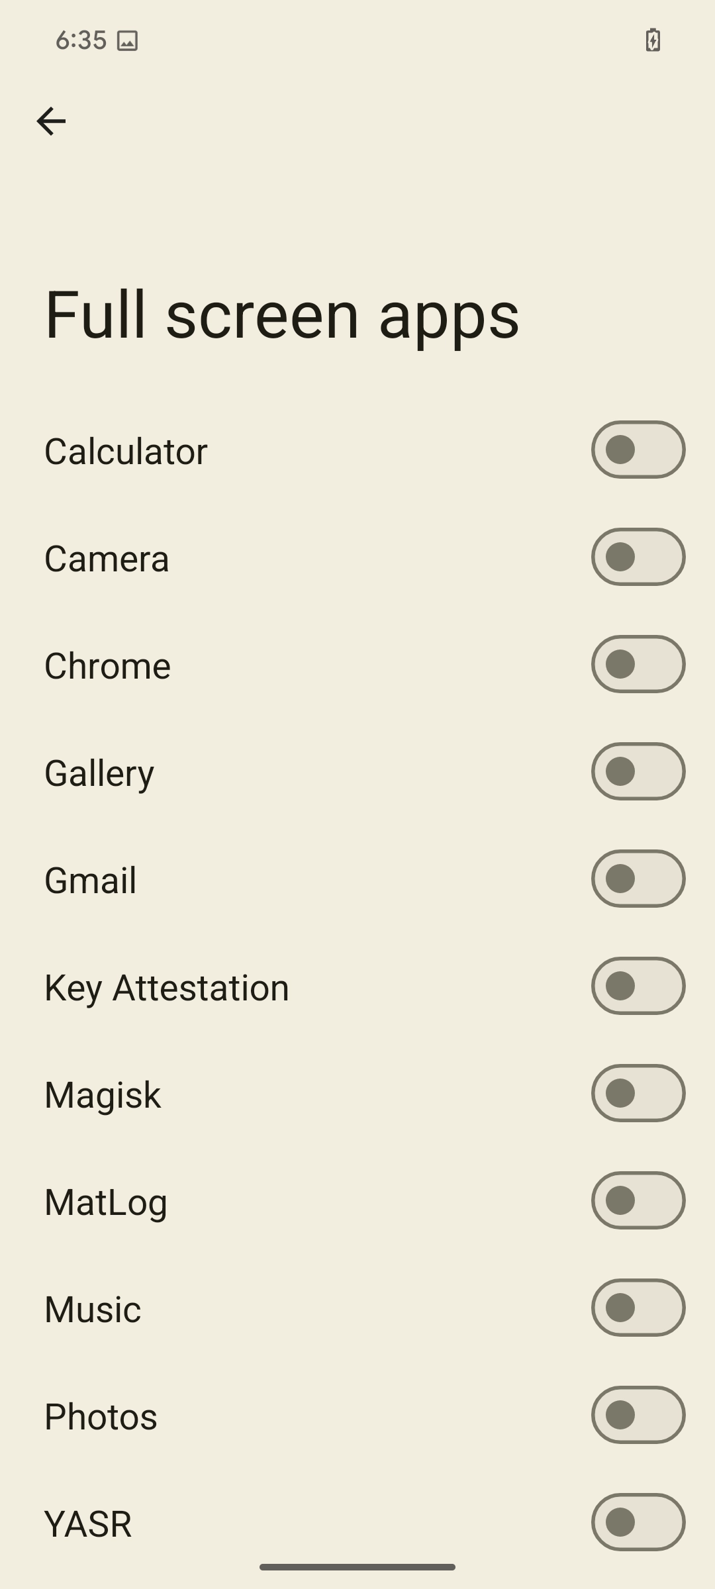Image resolution: width=715 pixels, height=1589 pixels.
Task: Select the Magisk list entry text
Action: (103, 1095)
